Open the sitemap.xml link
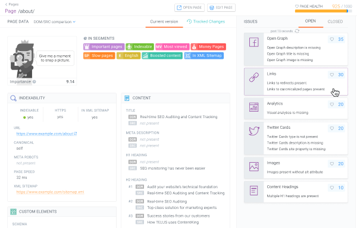 click(50, 192)
